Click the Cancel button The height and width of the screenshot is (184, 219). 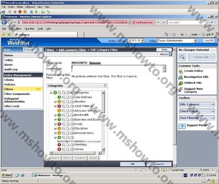click(159, 164)
